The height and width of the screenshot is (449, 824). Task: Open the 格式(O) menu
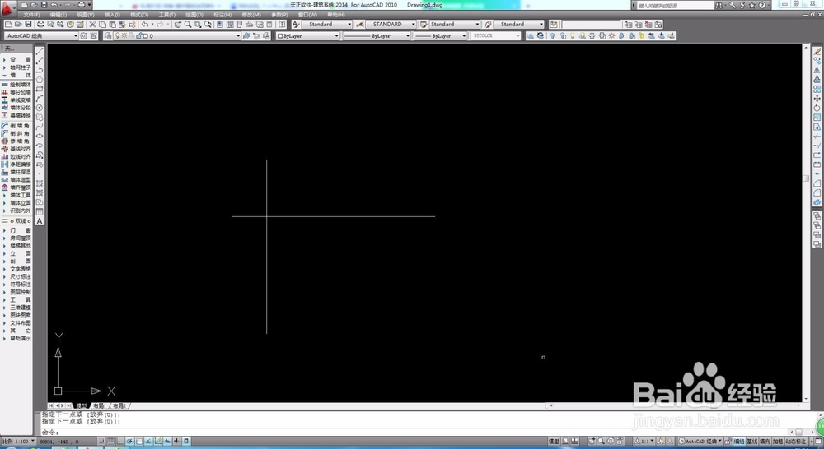(x=139, y=15)
